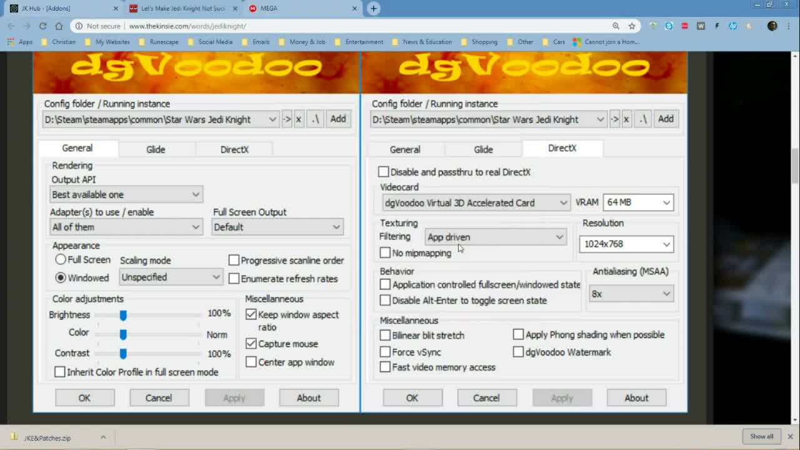Go to the browser home page icon

pyautogui.click(x=59, y=26)
